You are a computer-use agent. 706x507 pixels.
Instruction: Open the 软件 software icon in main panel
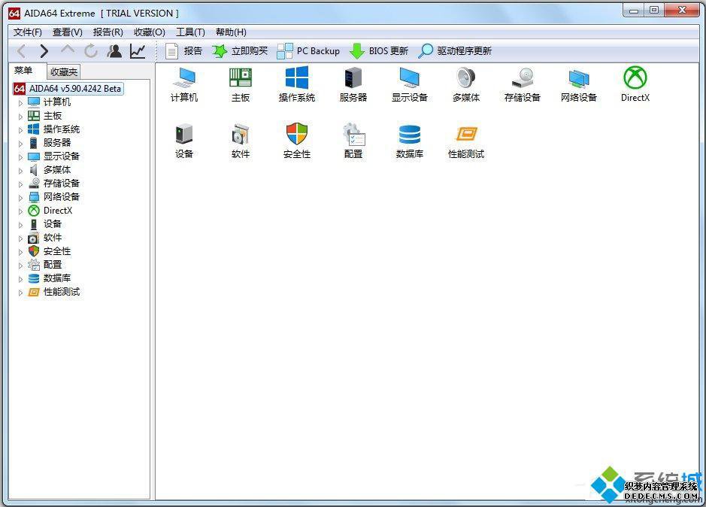(241, 141)
